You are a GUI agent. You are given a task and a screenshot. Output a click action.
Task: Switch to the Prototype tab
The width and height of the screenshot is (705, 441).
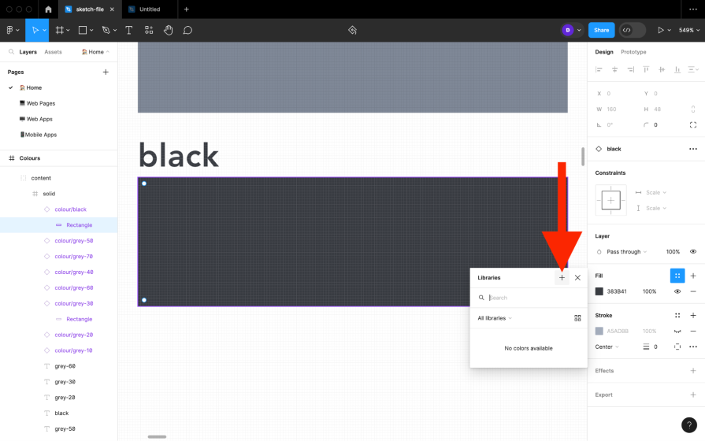(x=633, y=52)
